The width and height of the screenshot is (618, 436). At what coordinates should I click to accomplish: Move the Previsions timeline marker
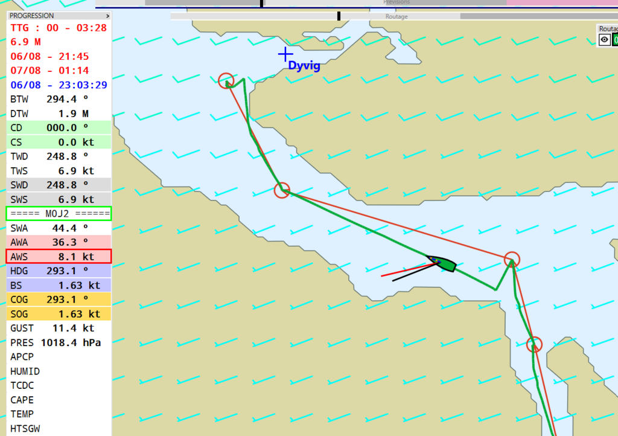pos(261,3)
